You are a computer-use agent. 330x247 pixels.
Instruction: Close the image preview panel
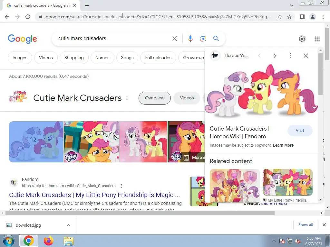(306, 56)
